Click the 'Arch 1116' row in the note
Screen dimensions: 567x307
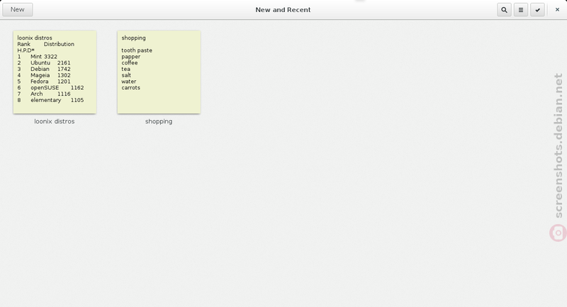[44, 94]
